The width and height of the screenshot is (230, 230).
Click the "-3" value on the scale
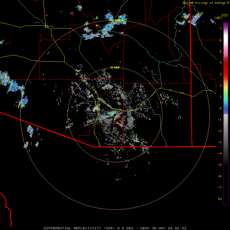pos(220,142)
